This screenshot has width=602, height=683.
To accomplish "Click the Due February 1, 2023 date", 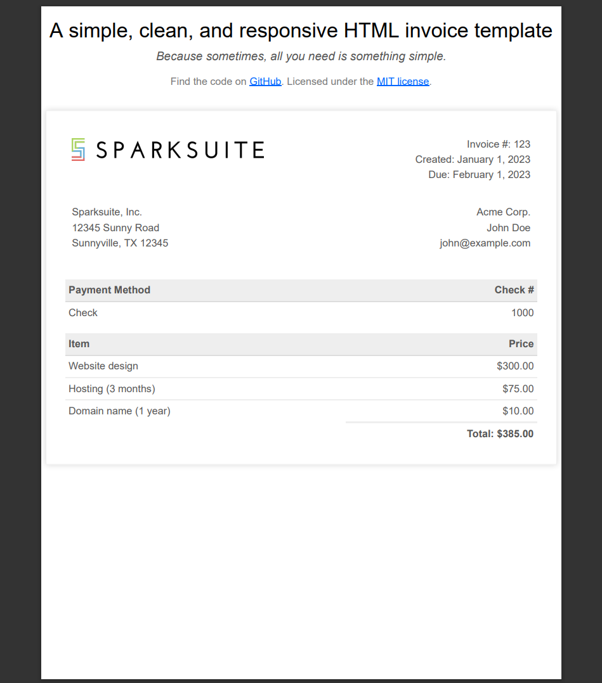I will [x=479, y=175].
